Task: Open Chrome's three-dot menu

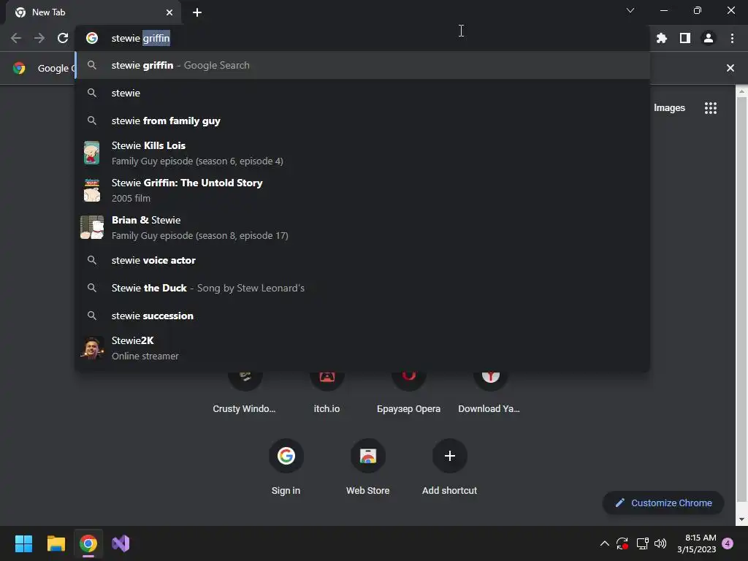Action: (x=732, y=38)
